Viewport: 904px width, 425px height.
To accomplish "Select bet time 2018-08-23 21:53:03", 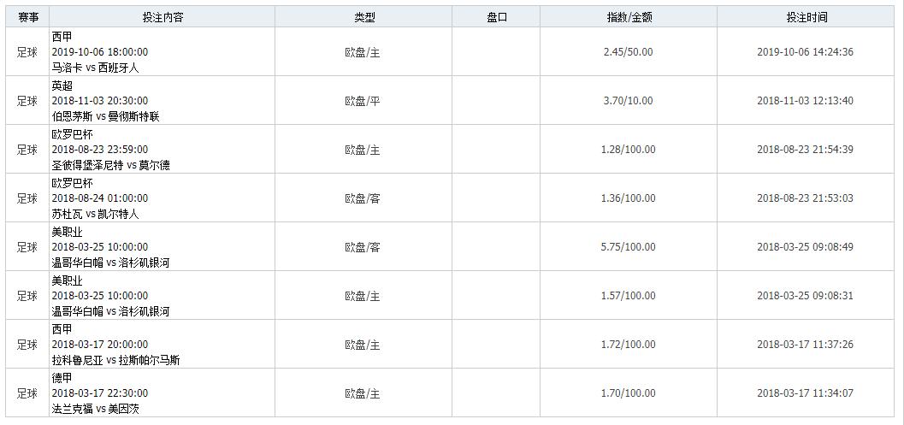I will coord(805,198).
